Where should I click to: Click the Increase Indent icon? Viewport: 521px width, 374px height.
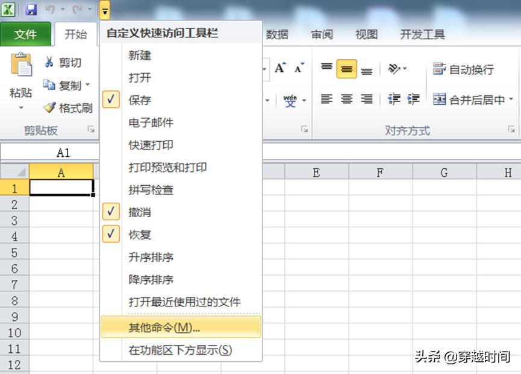tap(413, 98)
